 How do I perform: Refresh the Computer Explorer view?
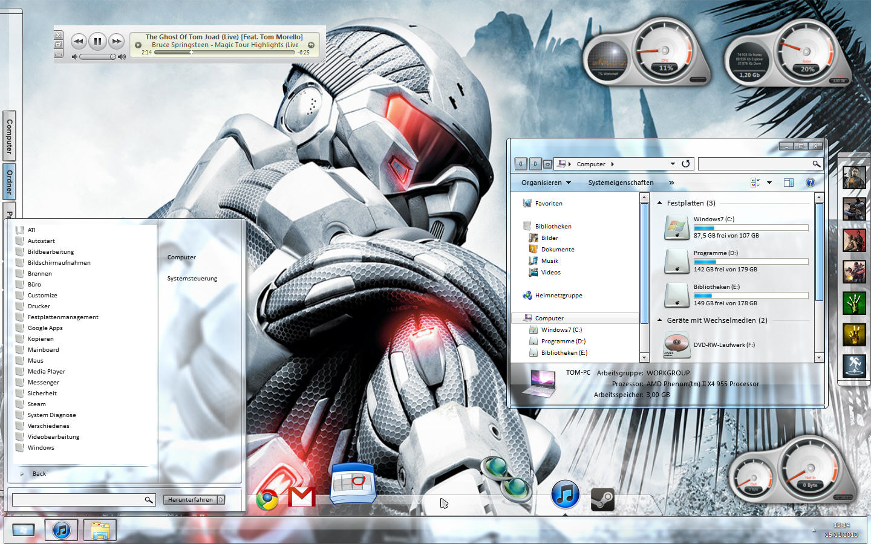[x=686, y=164]
